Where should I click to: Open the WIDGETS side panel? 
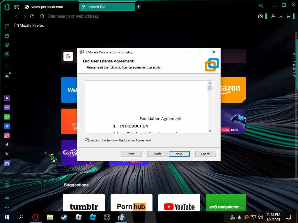(x=294, y=65)
